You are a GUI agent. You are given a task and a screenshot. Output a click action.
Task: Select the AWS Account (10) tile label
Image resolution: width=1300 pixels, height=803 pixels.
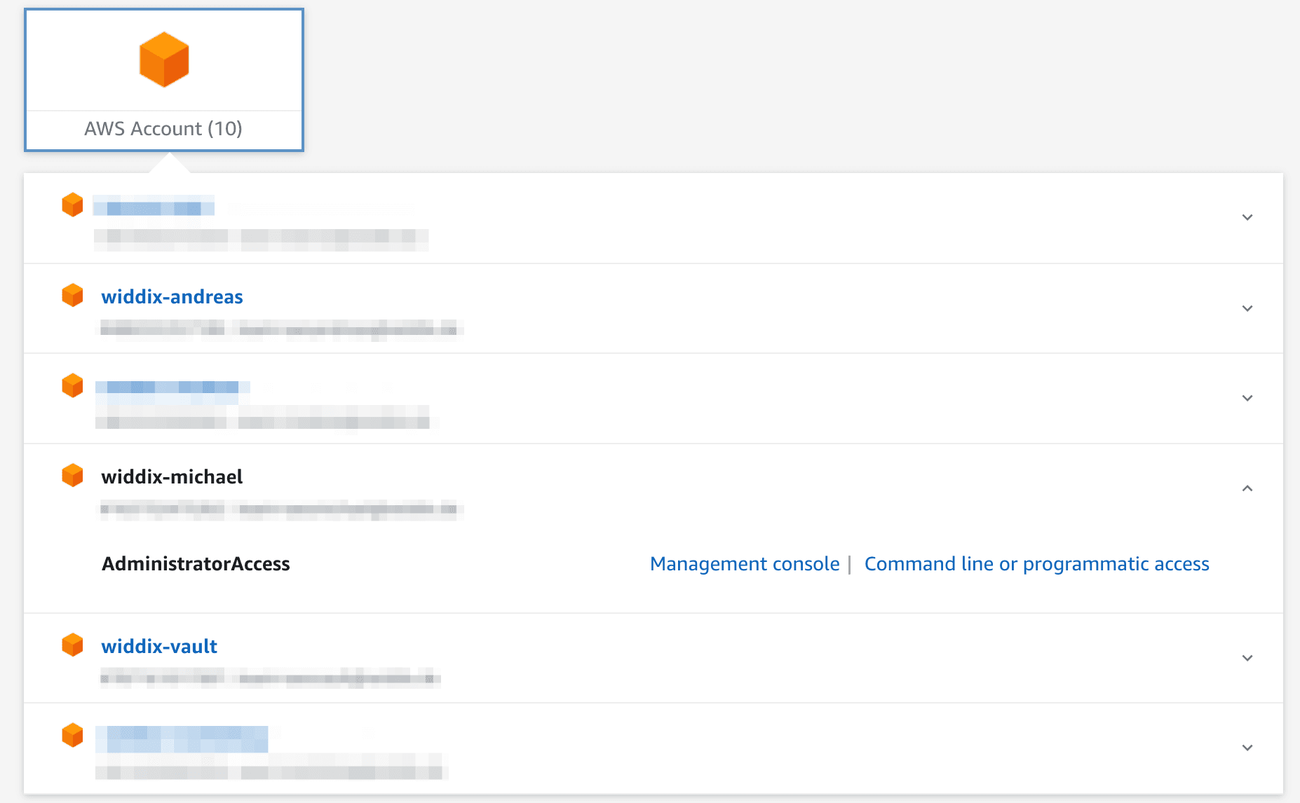point(163,129)
